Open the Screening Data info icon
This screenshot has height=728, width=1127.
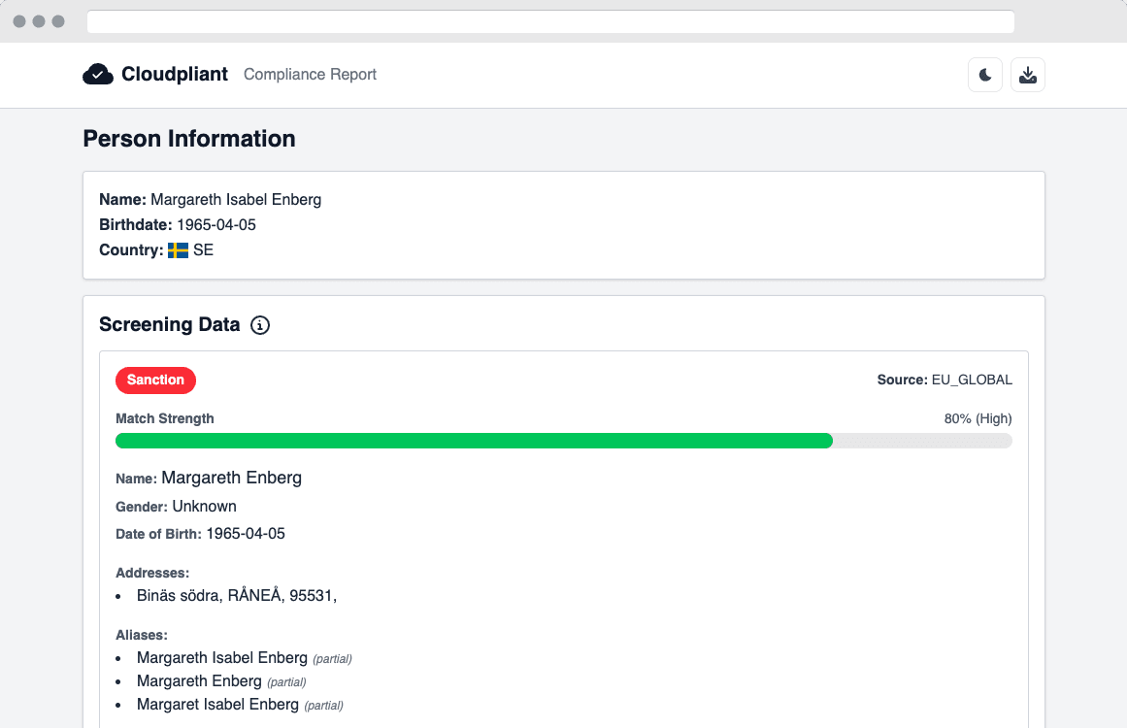[260, 325]
